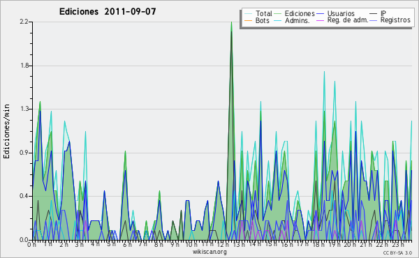Select the 'Usuarios' legend entry
Screen dimensions: 419x258
click(341, 13)
